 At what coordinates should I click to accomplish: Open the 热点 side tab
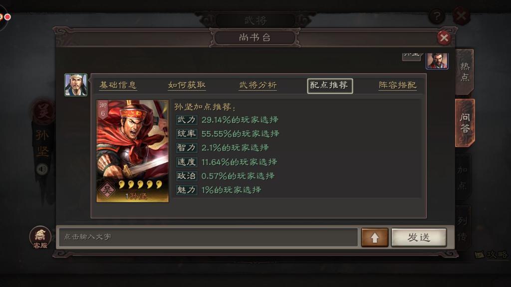click(465, 72)
